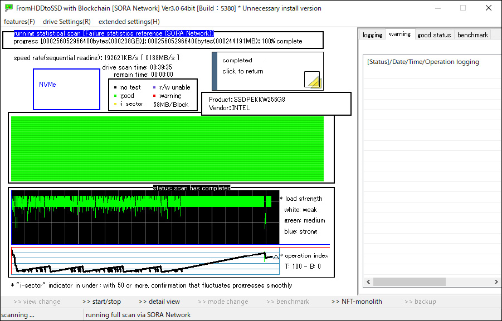Click the 'drive scan time: 00:39:35' text
The height and width of the screenshot is (321, 502).
tap(137, 67)
